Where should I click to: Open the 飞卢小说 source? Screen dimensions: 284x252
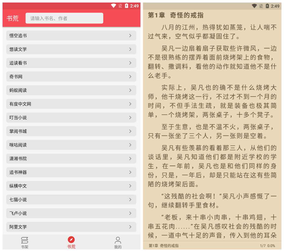click(71, 213)
